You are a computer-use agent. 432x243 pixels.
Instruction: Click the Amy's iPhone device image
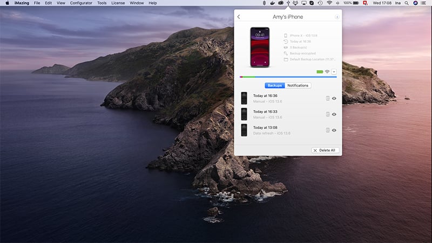click(x=260, y=47)
